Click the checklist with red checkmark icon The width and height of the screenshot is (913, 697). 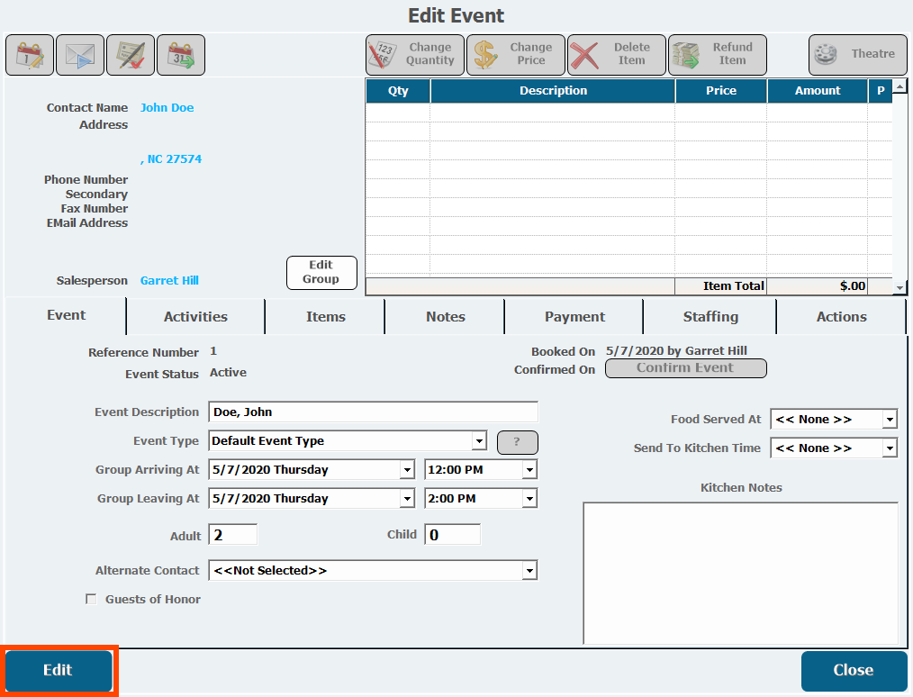tap(131, 55)
